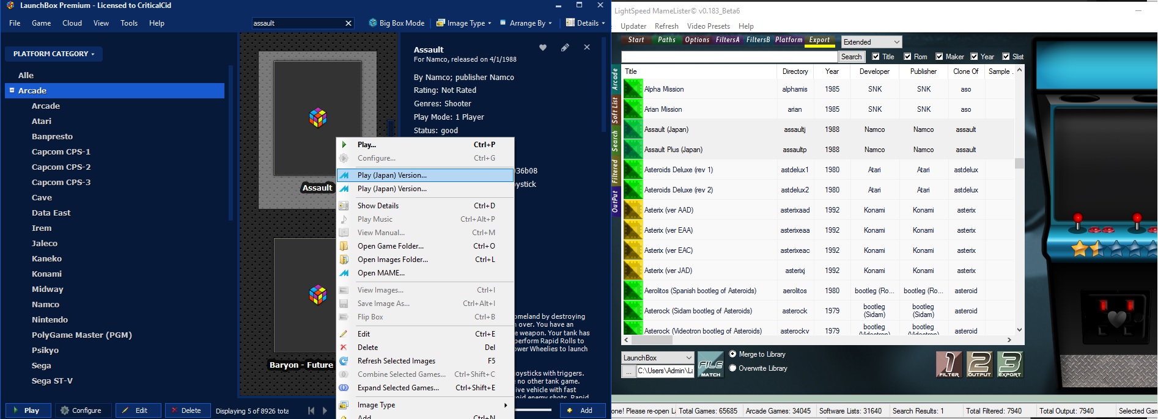The image size is (1158, 419).
Task: Launch Big Box Mode
Action: pos(396,23)
